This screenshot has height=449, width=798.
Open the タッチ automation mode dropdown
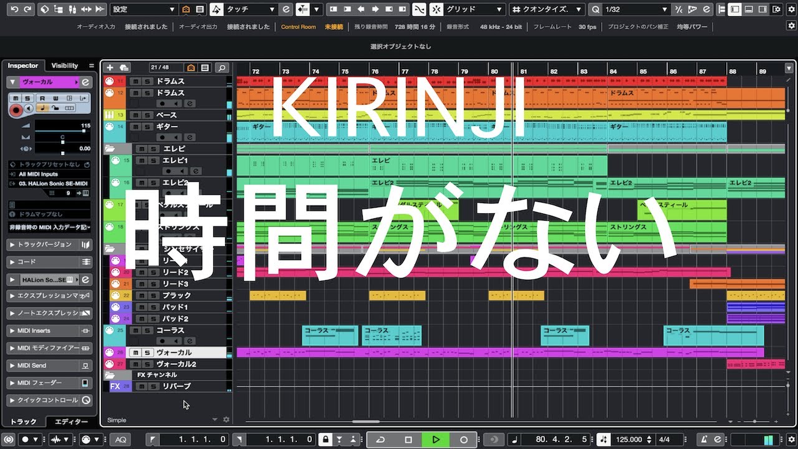[251, 9]
